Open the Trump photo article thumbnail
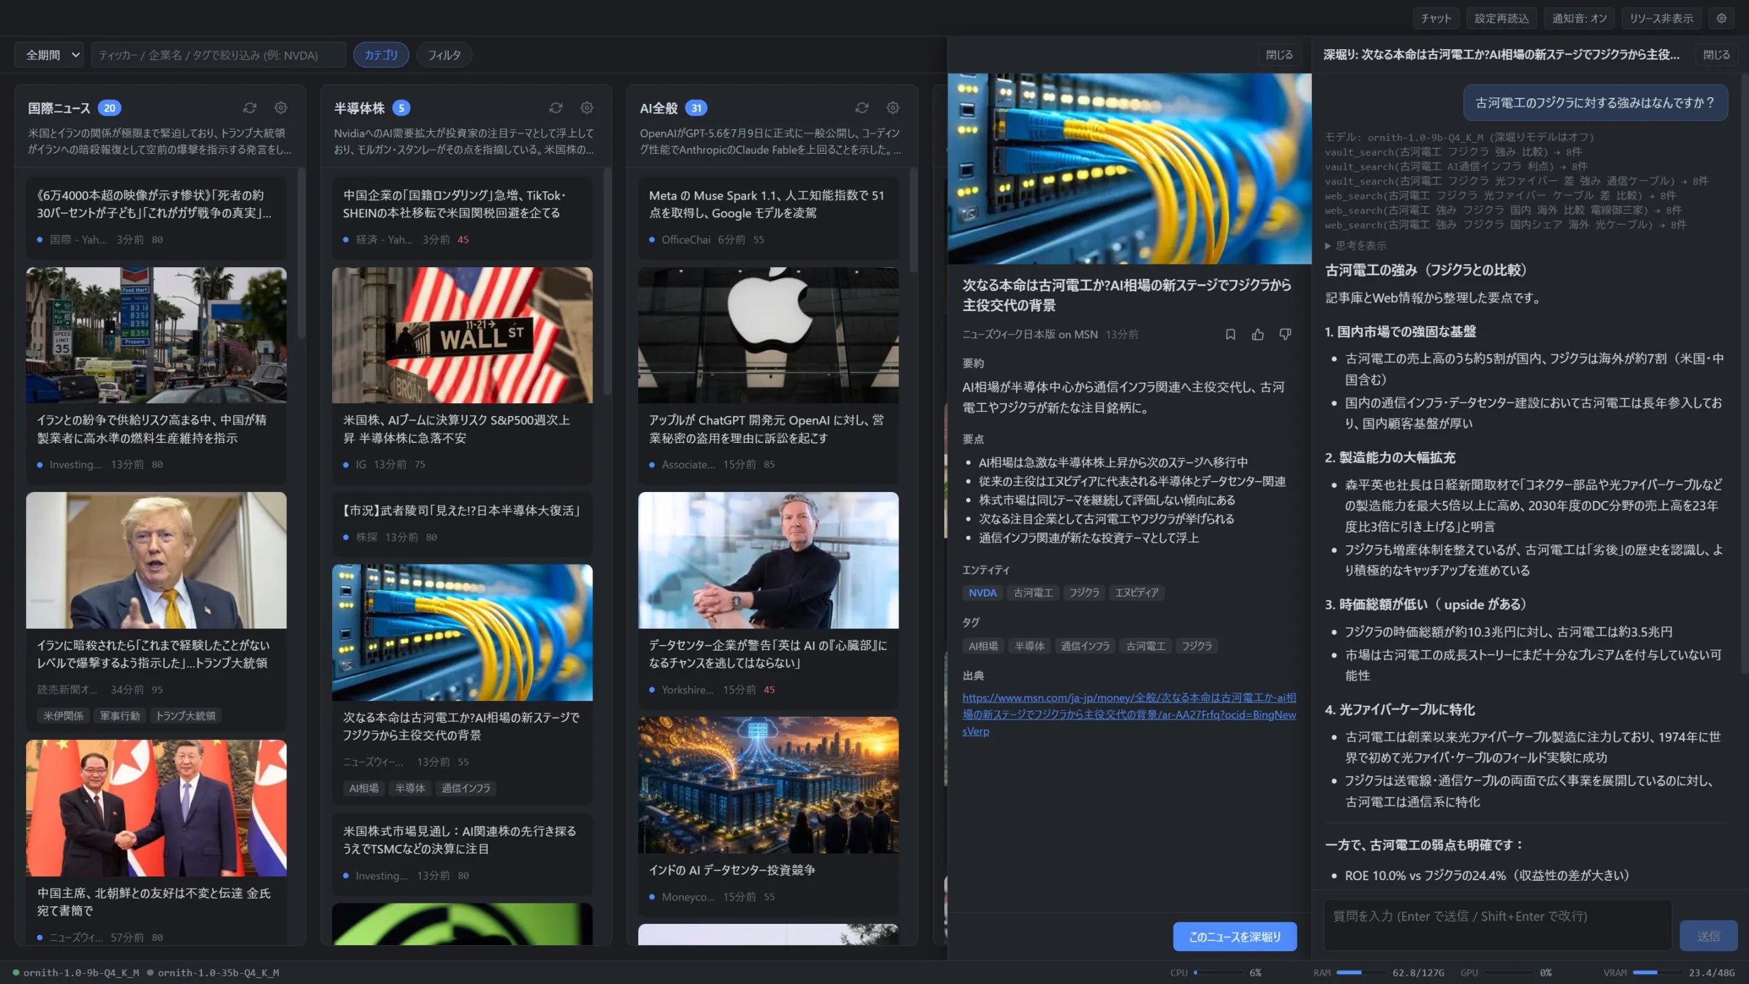 (156, 560)
